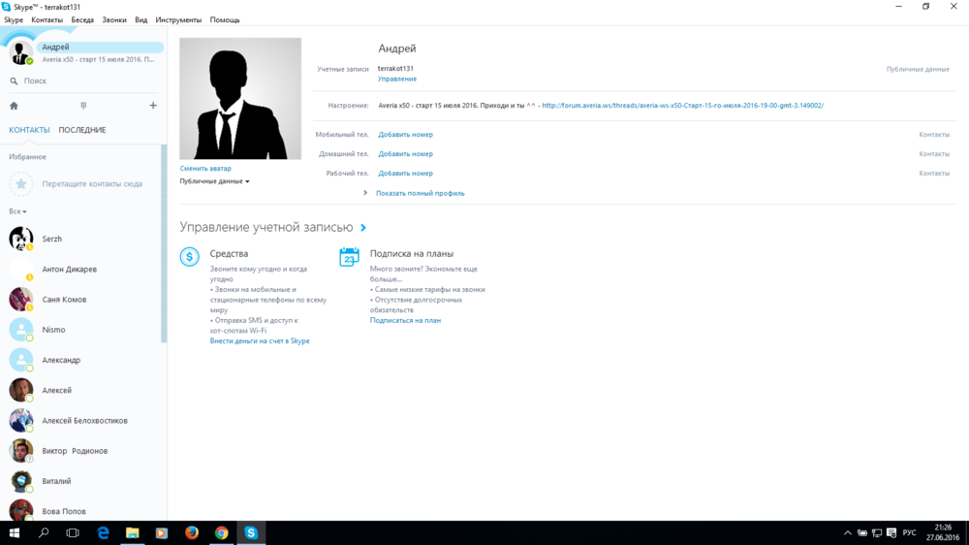The width and height of the screenshot is (969, 545).
Task: Click Skype icon in taskbar
Action: pos(251,532)
